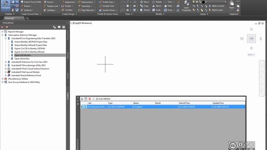Screen dimensions: 267x150
Task: Open the Pipe Network dropdown
Action: point(87,10)
